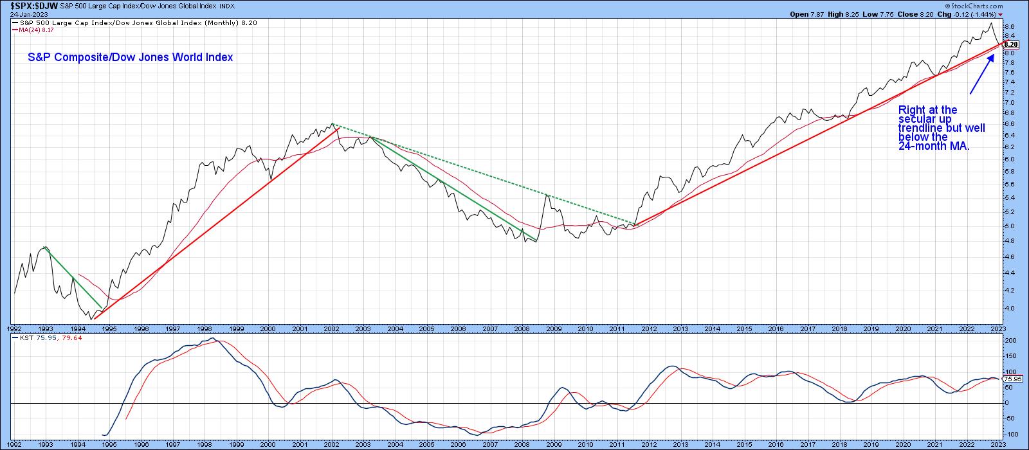Image resolution: width=1029 pixels, height=450 pixels.
Task: Click 150 on the KST axis
Action: coord(1010,356)
